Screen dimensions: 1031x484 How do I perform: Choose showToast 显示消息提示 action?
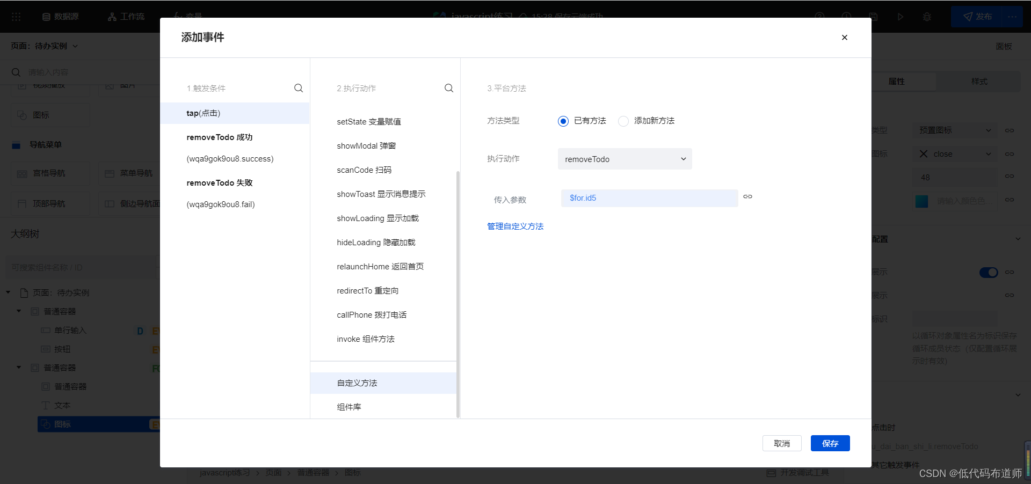click(381, 194)
